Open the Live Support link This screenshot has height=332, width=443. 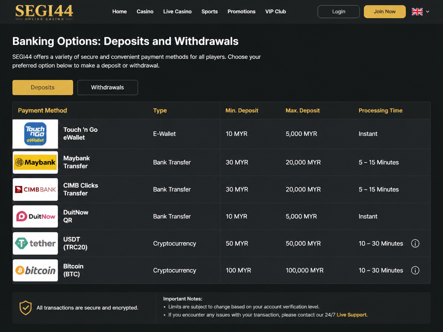pos(351,315)
